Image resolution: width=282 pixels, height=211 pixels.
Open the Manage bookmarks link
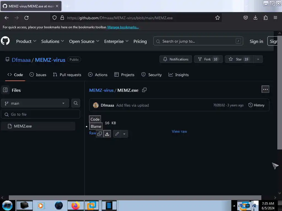(123, 27)
